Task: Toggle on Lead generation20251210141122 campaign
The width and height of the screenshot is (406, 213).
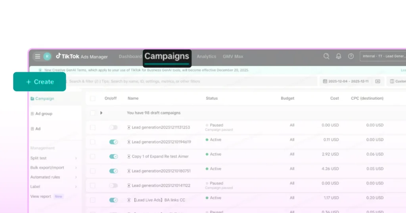Action: (x=113, y=185)
